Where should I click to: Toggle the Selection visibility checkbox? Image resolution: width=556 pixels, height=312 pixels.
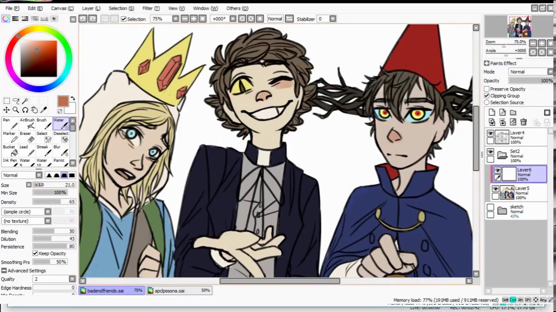[x=124, y=19]
